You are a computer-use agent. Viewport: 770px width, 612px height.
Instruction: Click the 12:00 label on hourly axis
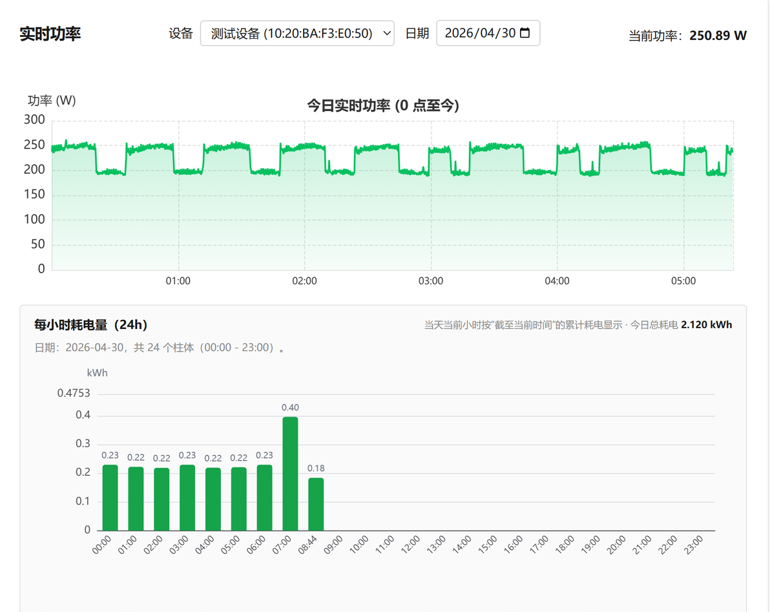411,545
